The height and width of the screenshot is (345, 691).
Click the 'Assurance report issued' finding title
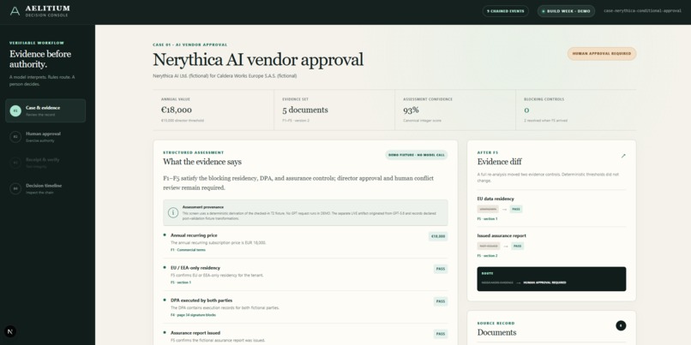click(195, 333)
